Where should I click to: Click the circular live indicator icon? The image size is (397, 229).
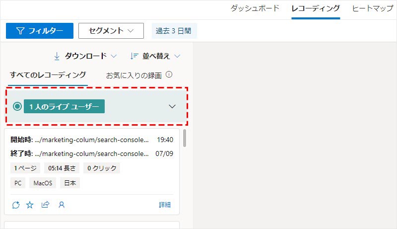[17, 106]
